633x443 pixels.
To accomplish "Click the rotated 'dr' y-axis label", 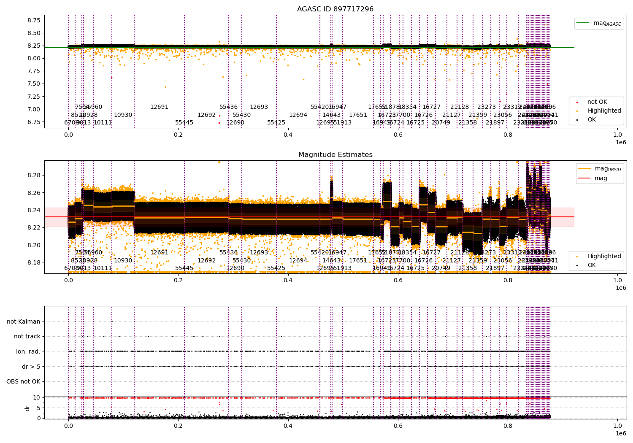I will click(x=27, y=408).
